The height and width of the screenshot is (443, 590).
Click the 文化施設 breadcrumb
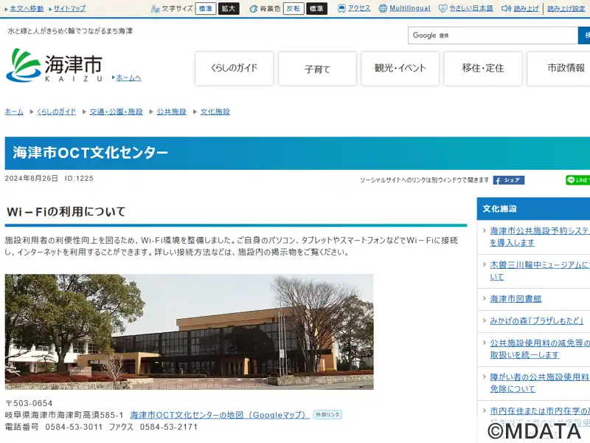[x=215, y=111]
